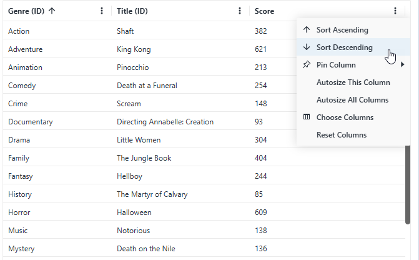Click the Score column header label

pos(264,11)
